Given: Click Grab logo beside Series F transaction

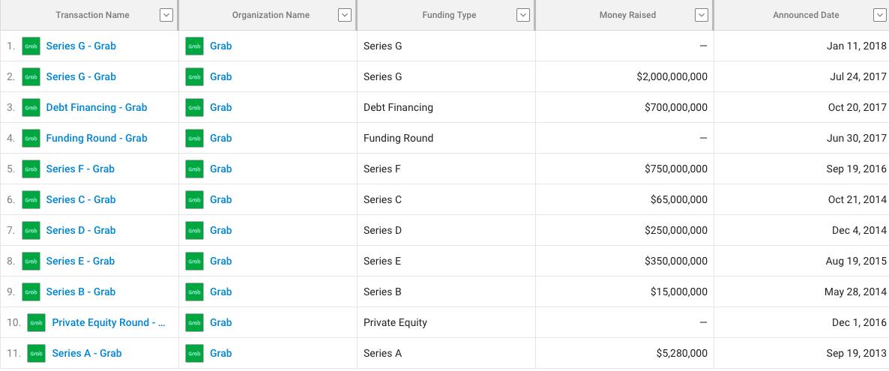Looking at the screenshot, I should point(31,169).
